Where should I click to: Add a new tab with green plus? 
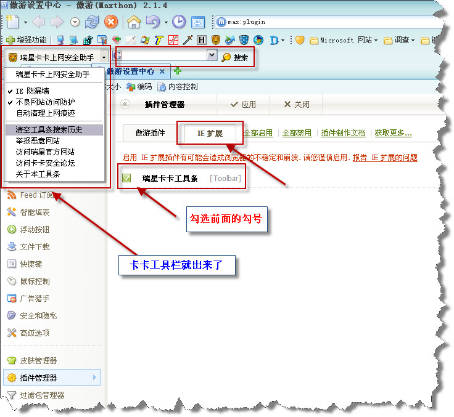(x=178, y=71)
